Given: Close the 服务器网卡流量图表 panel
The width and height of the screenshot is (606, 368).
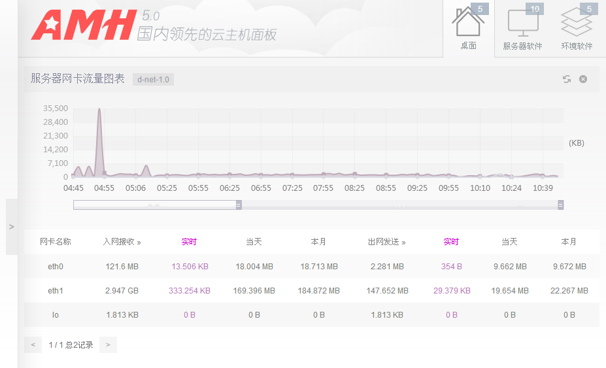Looking at the screenshot, I should [x=583, y=79].
